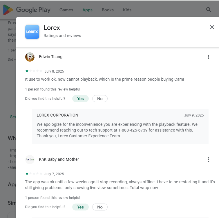219x218 pixels.
Task: Click the star rating on KnK Baby's review
Action: [x=34, y=173]
